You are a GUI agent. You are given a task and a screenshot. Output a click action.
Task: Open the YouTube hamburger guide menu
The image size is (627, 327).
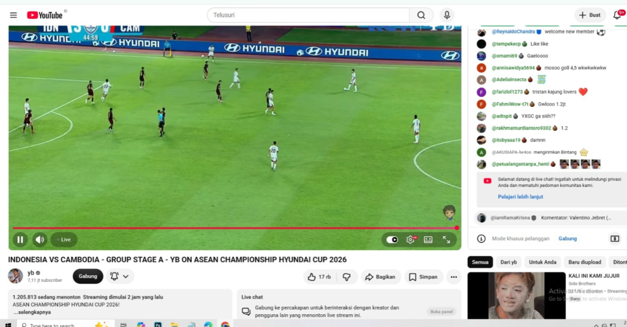click(x=13, y=15)
